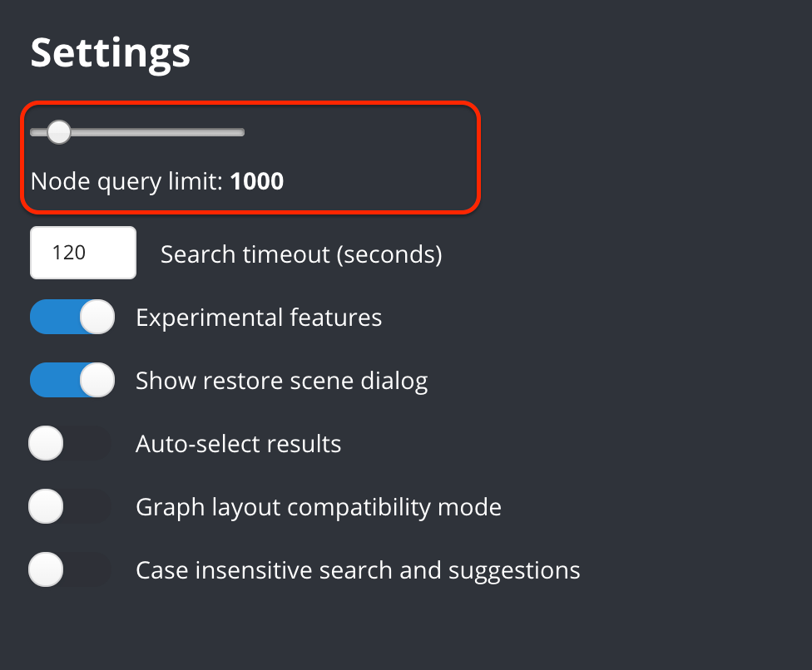Click the far right end of the slider track
The height and width of the screenshot is (670, 812).
pos(242,132)
